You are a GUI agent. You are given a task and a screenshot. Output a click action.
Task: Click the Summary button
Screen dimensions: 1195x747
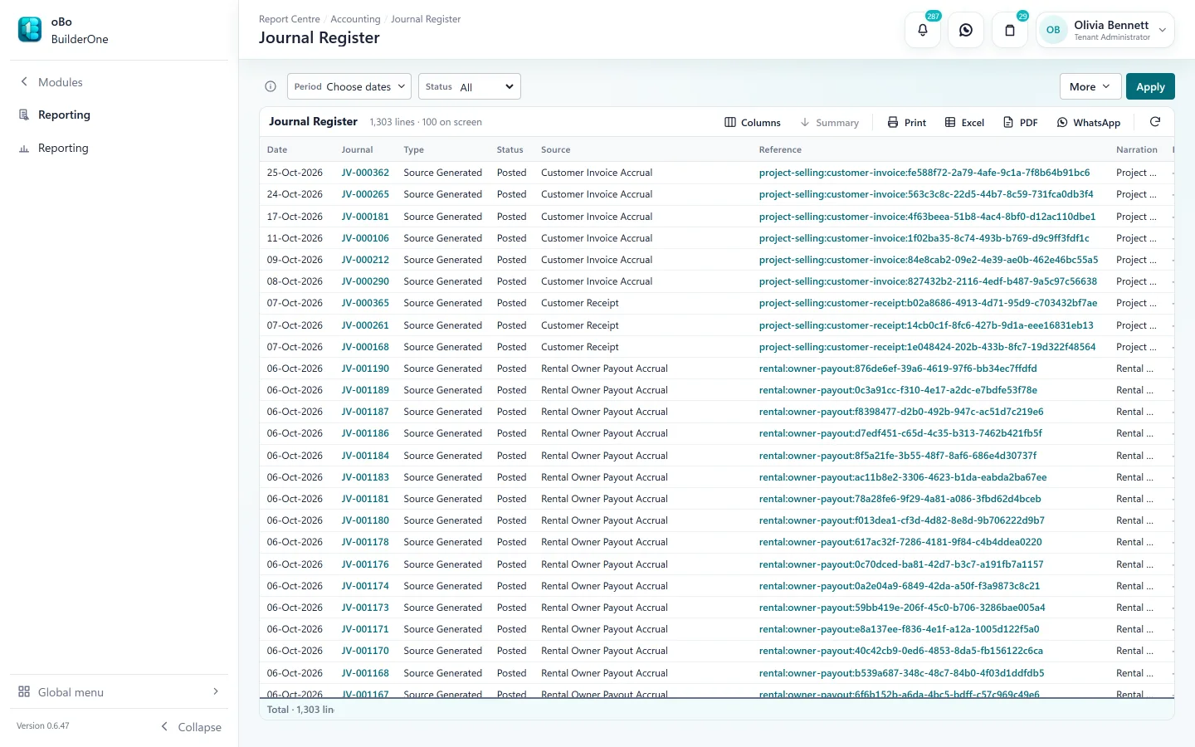[829, 122]
